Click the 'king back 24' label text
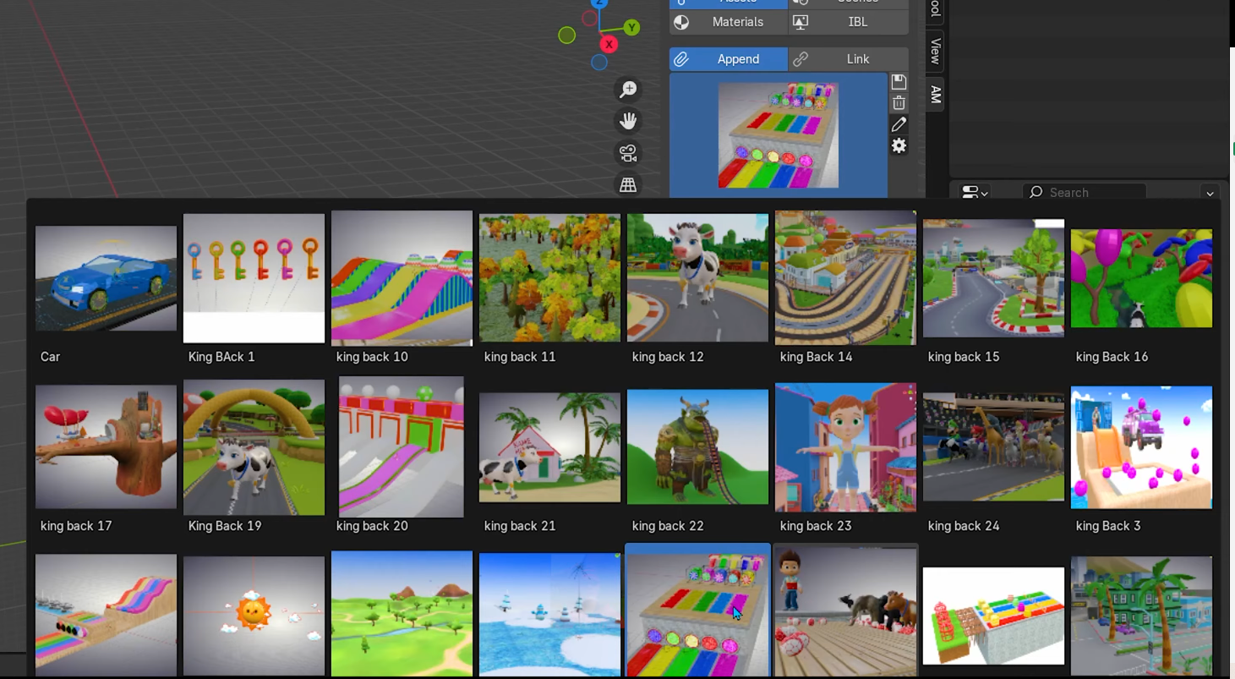Image resolution: width=1235 pixels, height=679 pixels. (964, 526)
